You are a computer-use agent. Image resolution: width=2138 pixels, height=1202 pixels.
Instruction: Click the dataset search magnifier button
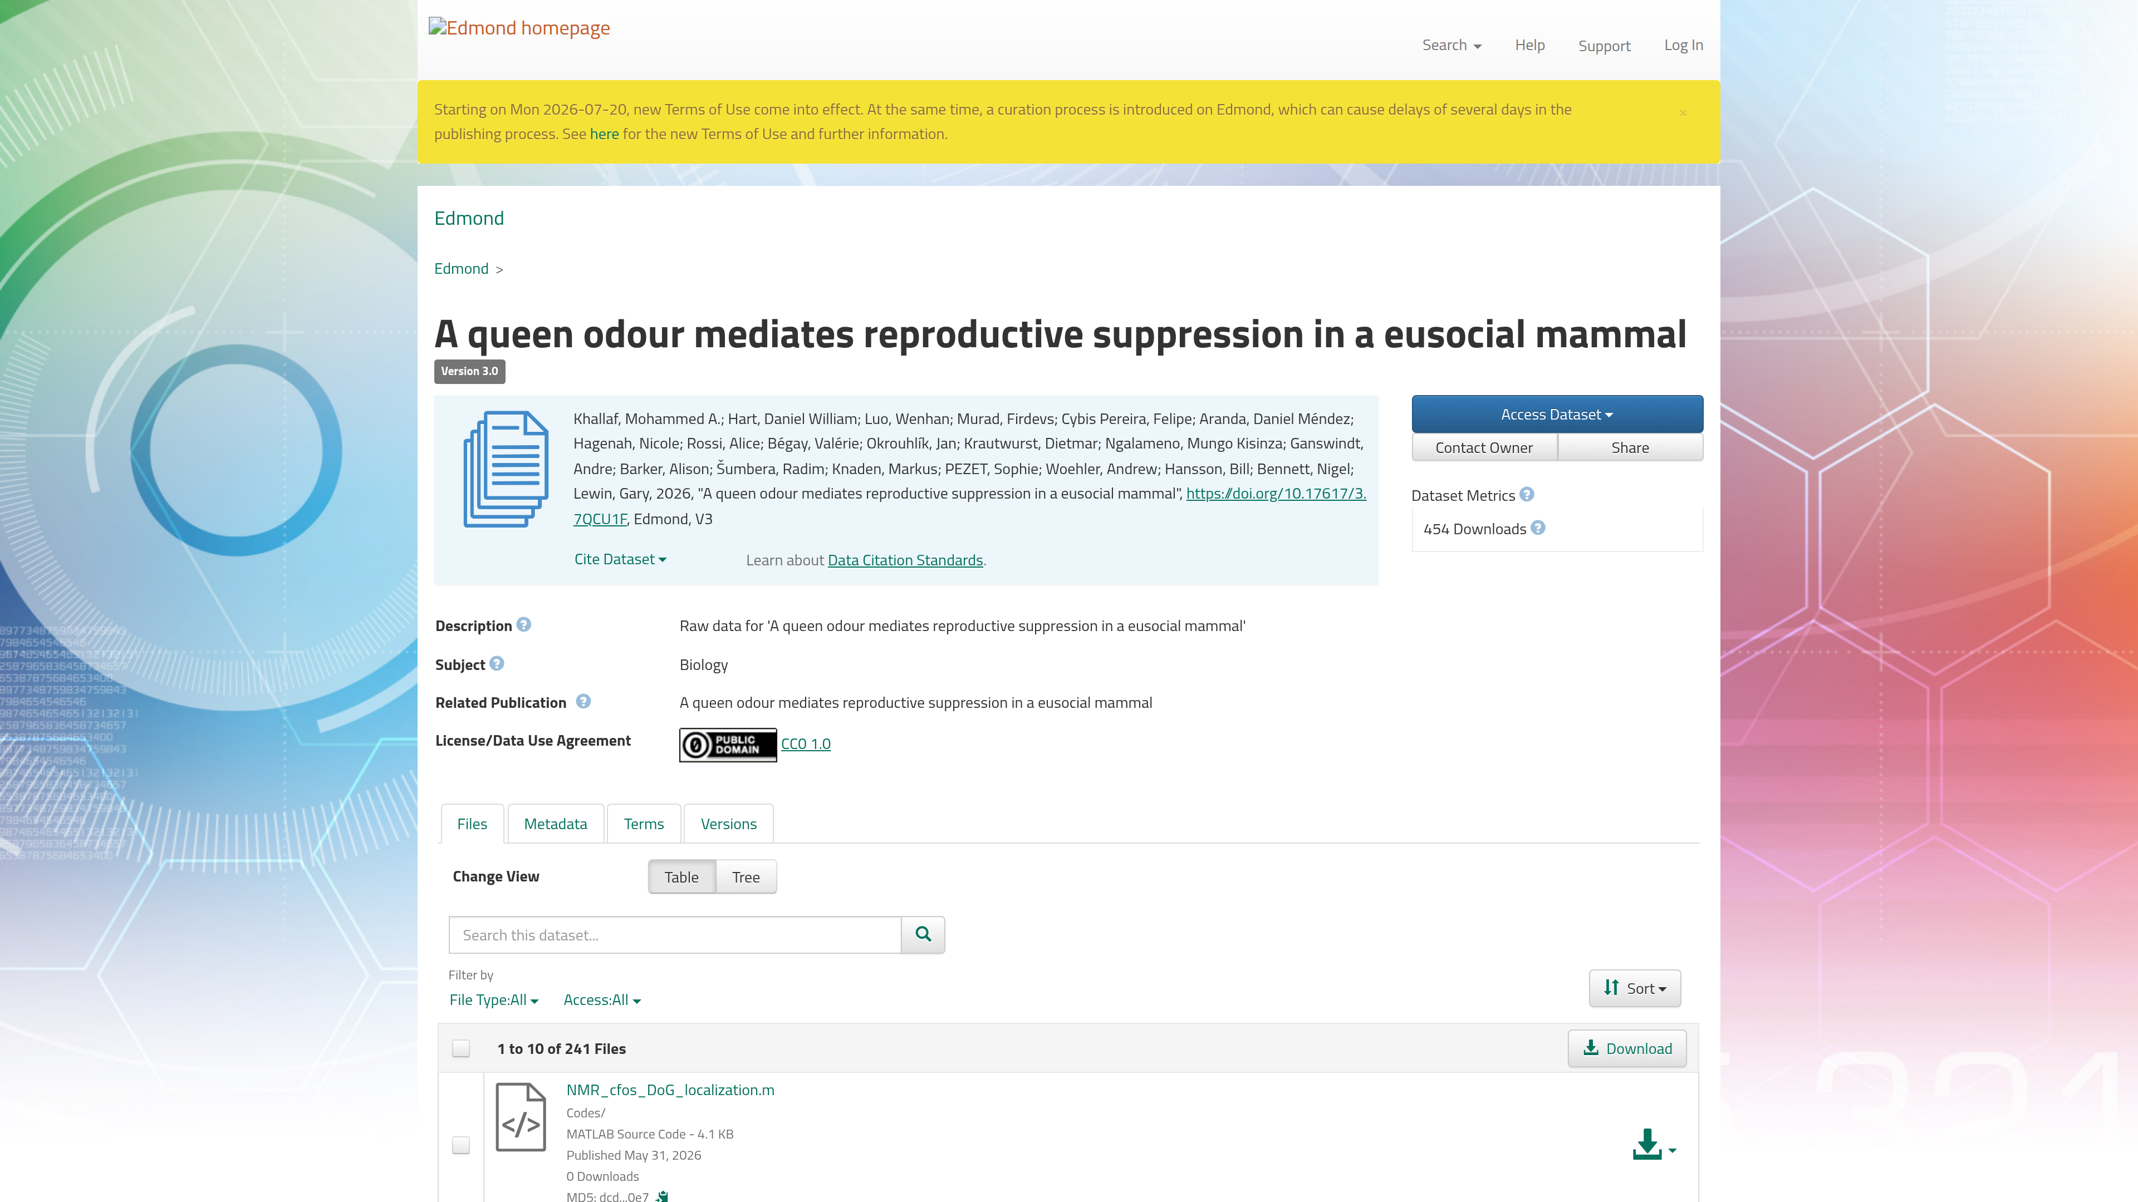click(923, 935)
